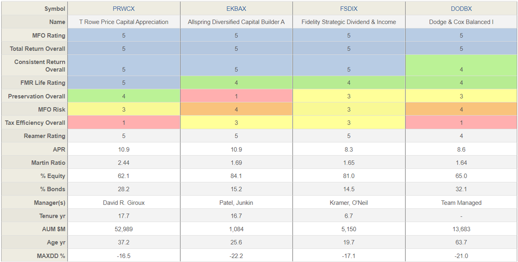
Task: Click the Tax Efficiency Overall row header
Action: tap(35, 123)
